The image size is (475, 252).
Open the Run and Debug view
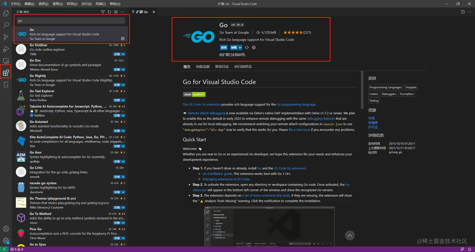pos(6,49)
